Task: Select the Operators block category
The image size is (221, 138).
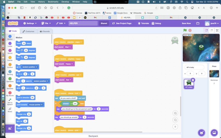Action: tap(10, 80)
